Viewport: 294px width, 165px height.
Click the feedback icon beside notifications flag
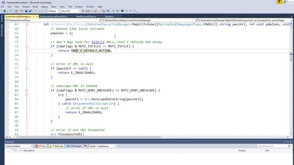click(285, 2)
